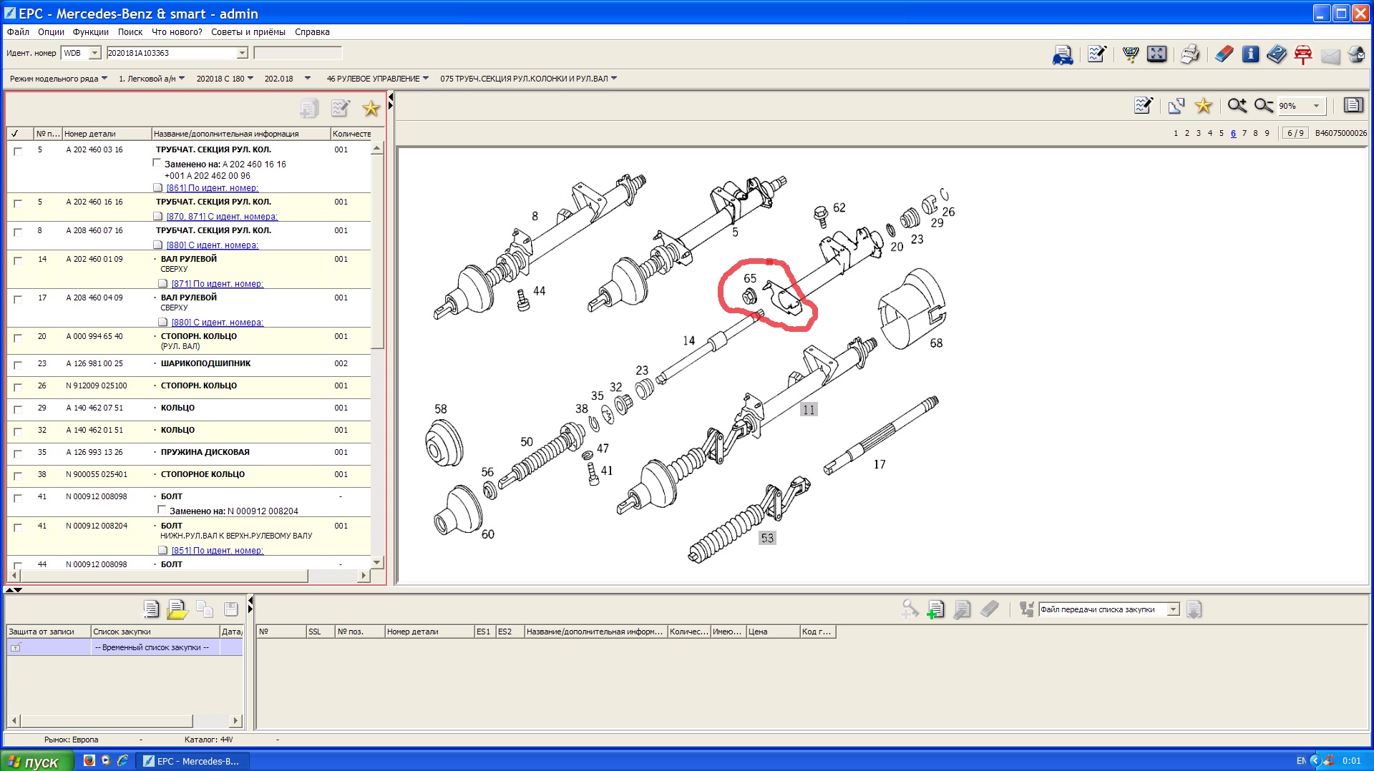Click the printer icon

pos(1190,54)
